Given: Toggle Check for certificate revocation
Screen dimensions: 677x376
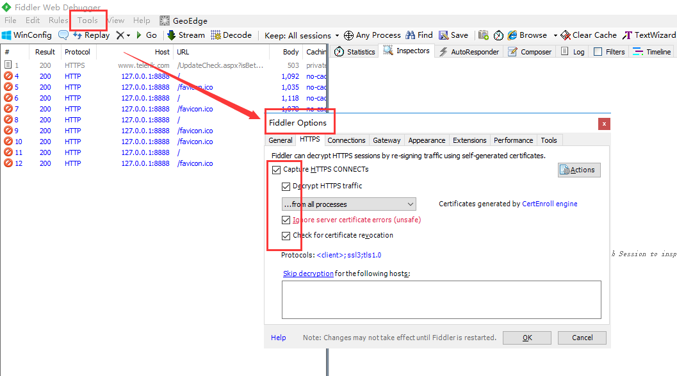Looking at the screenshot, I should click(x=286, y=236).
